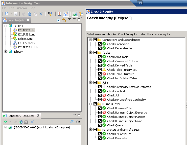Open the Edit menu
The width and height of the screenshot is (187, 145).
(12, 8)
